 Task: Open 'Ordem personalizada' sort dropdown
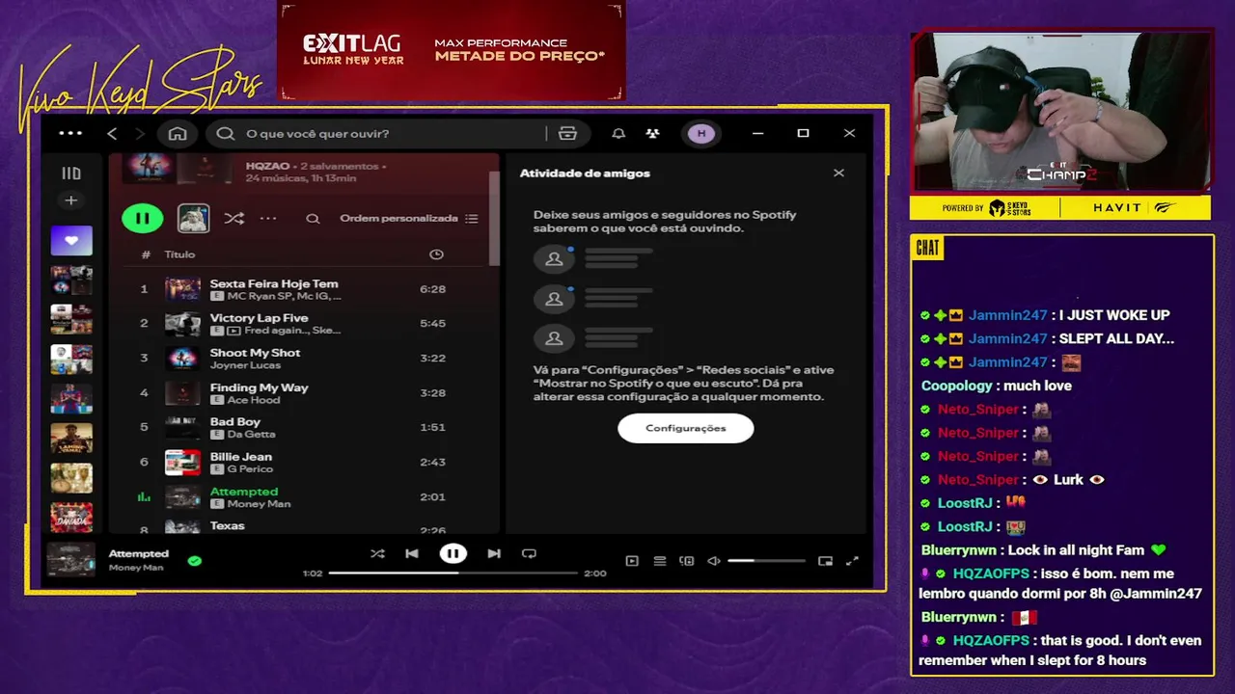click(x=408, y=219)
